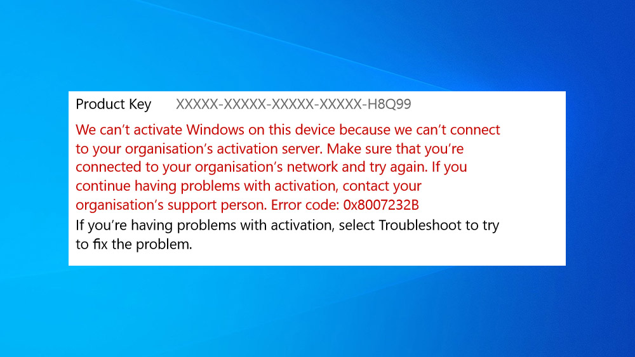Viewport: 635px width, 357px height.
Task: Select the product key ending H8Q99
Action: pyautogui.click(x=293, y=105)
